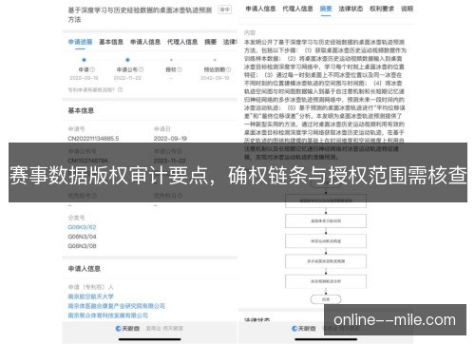The height and width of the screenshot is (344, 475).
Task: Open the help icon next to 授权
Action: coord(180,69)
